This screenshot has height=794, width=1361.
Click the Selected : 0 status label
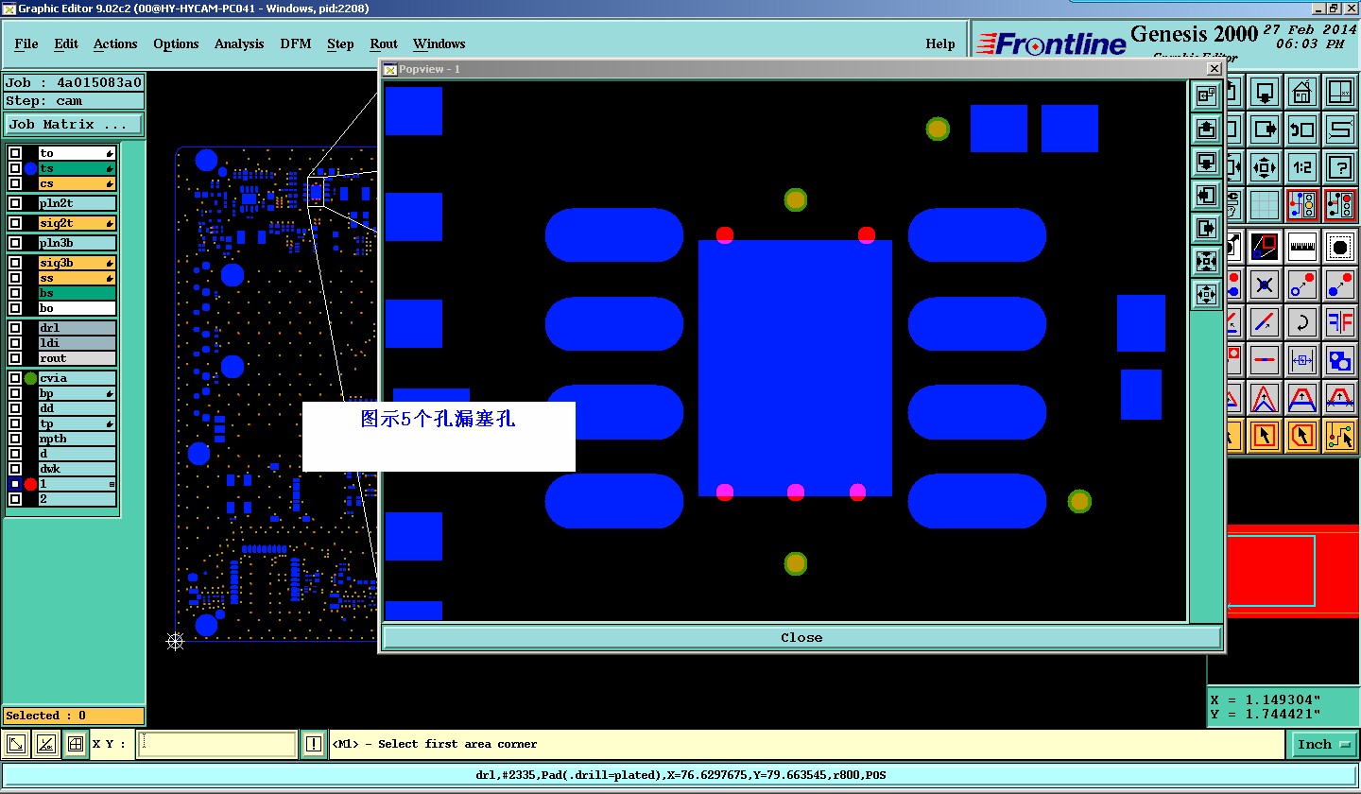pyautogui.click(x=74, y=716)
